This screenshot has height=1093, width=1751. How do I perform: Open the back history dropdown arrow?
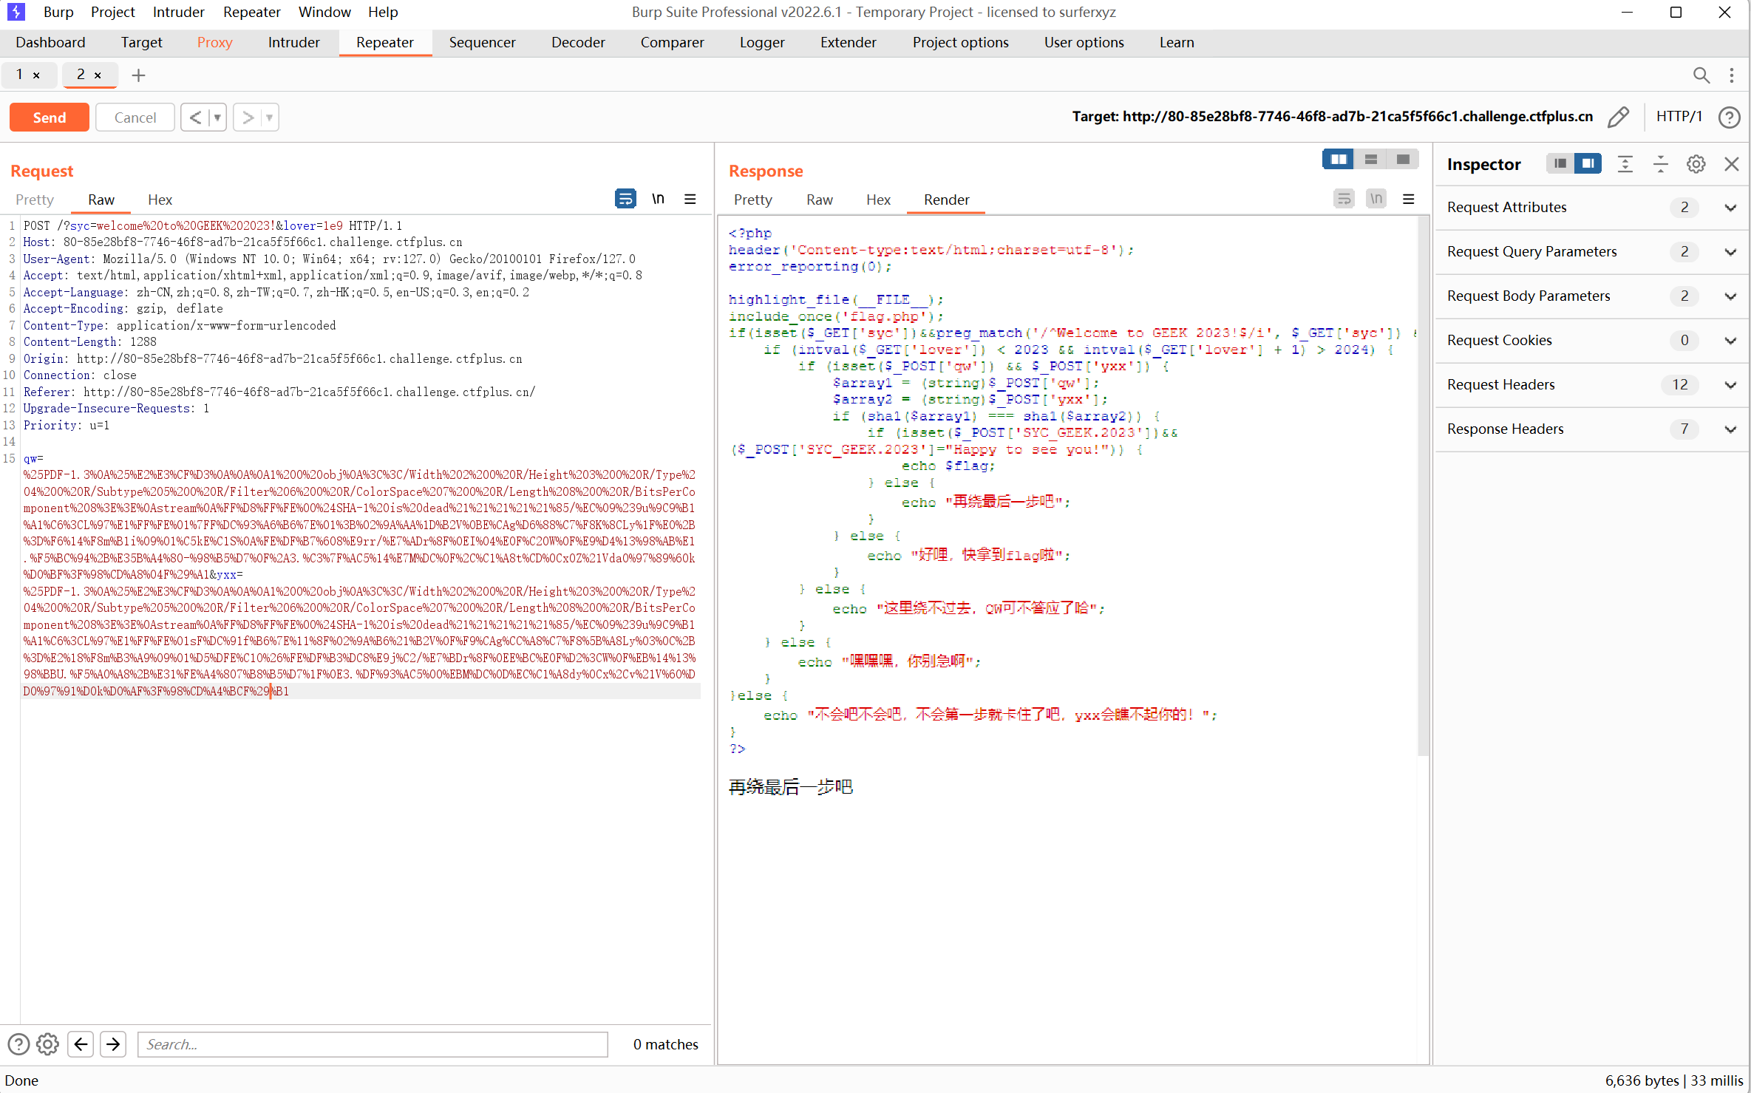(x=217, y=118)
